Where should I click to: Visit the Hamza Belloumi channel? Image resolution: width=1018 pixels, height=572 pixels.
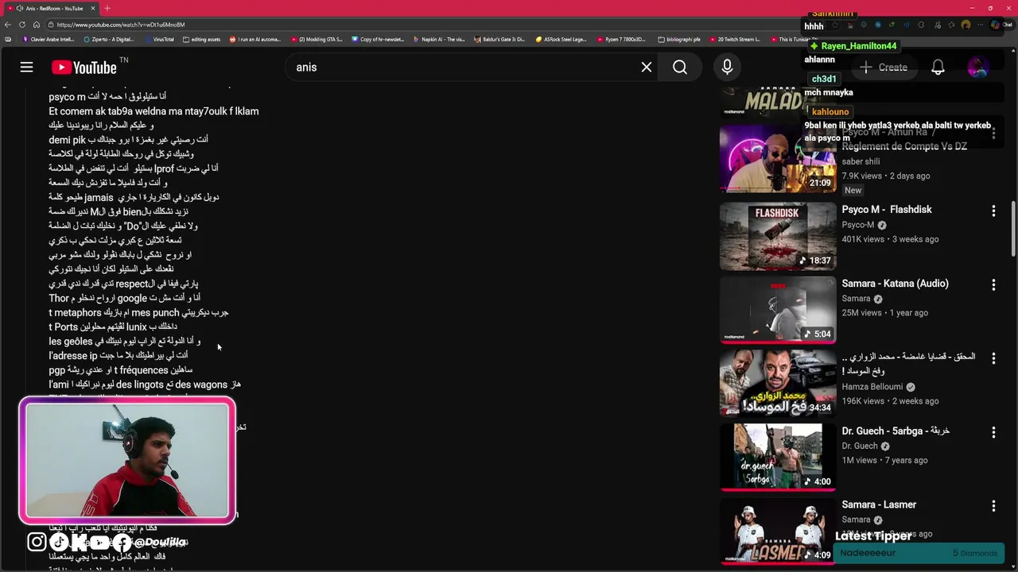point(872,387)
